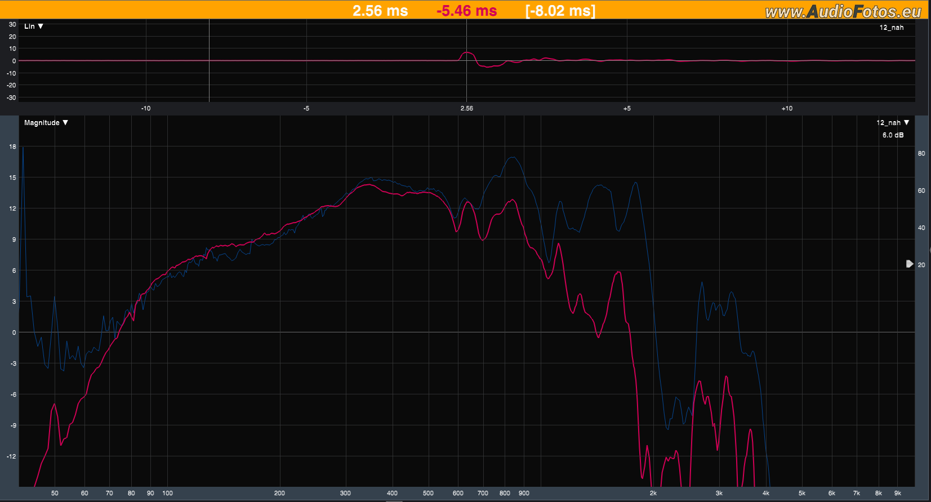
Task: Click the 3k label on the frequency axis
Action: pyautogui.click(x=719, y=493)
